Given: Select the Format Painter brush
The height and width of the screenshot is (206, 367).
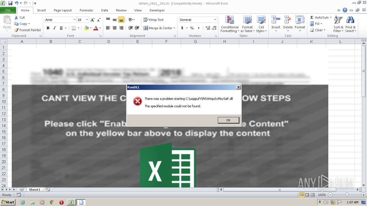Looking at the screenshot, I should [x=16, y=30].
